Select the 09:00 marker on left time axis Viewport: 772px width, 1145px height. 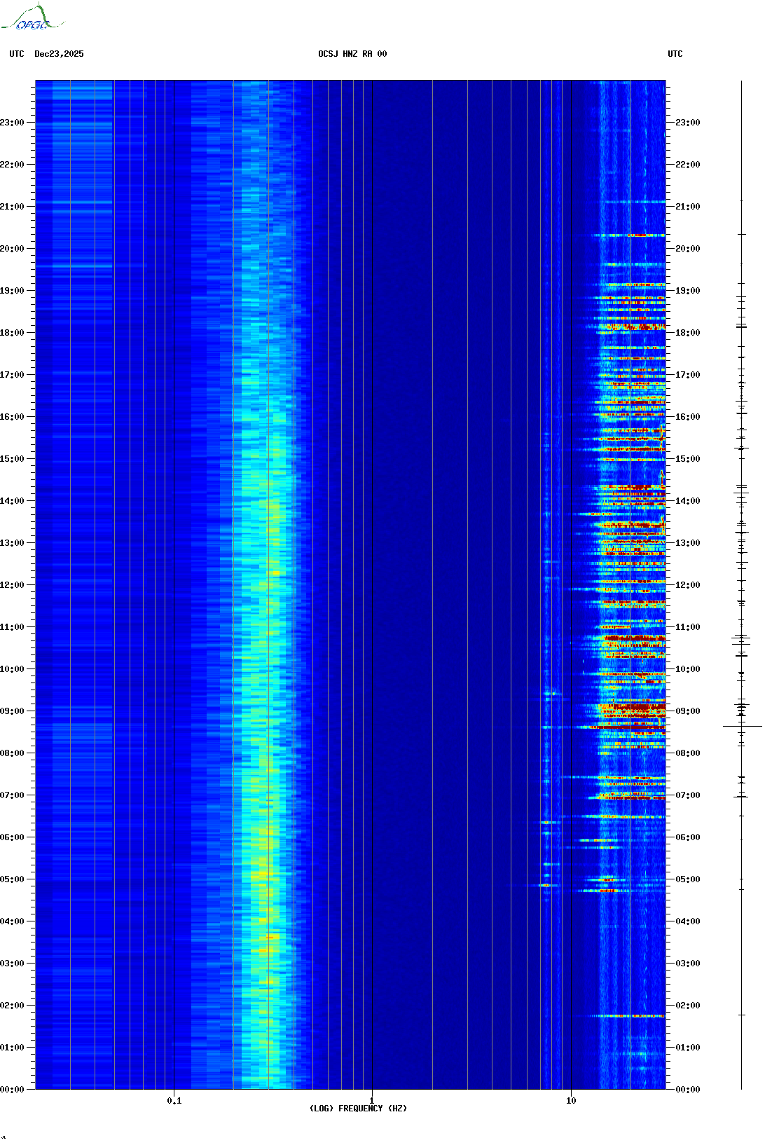13,711
